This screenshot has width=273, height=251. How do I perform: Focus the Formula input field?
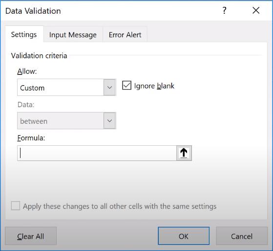tap(97, 153)
